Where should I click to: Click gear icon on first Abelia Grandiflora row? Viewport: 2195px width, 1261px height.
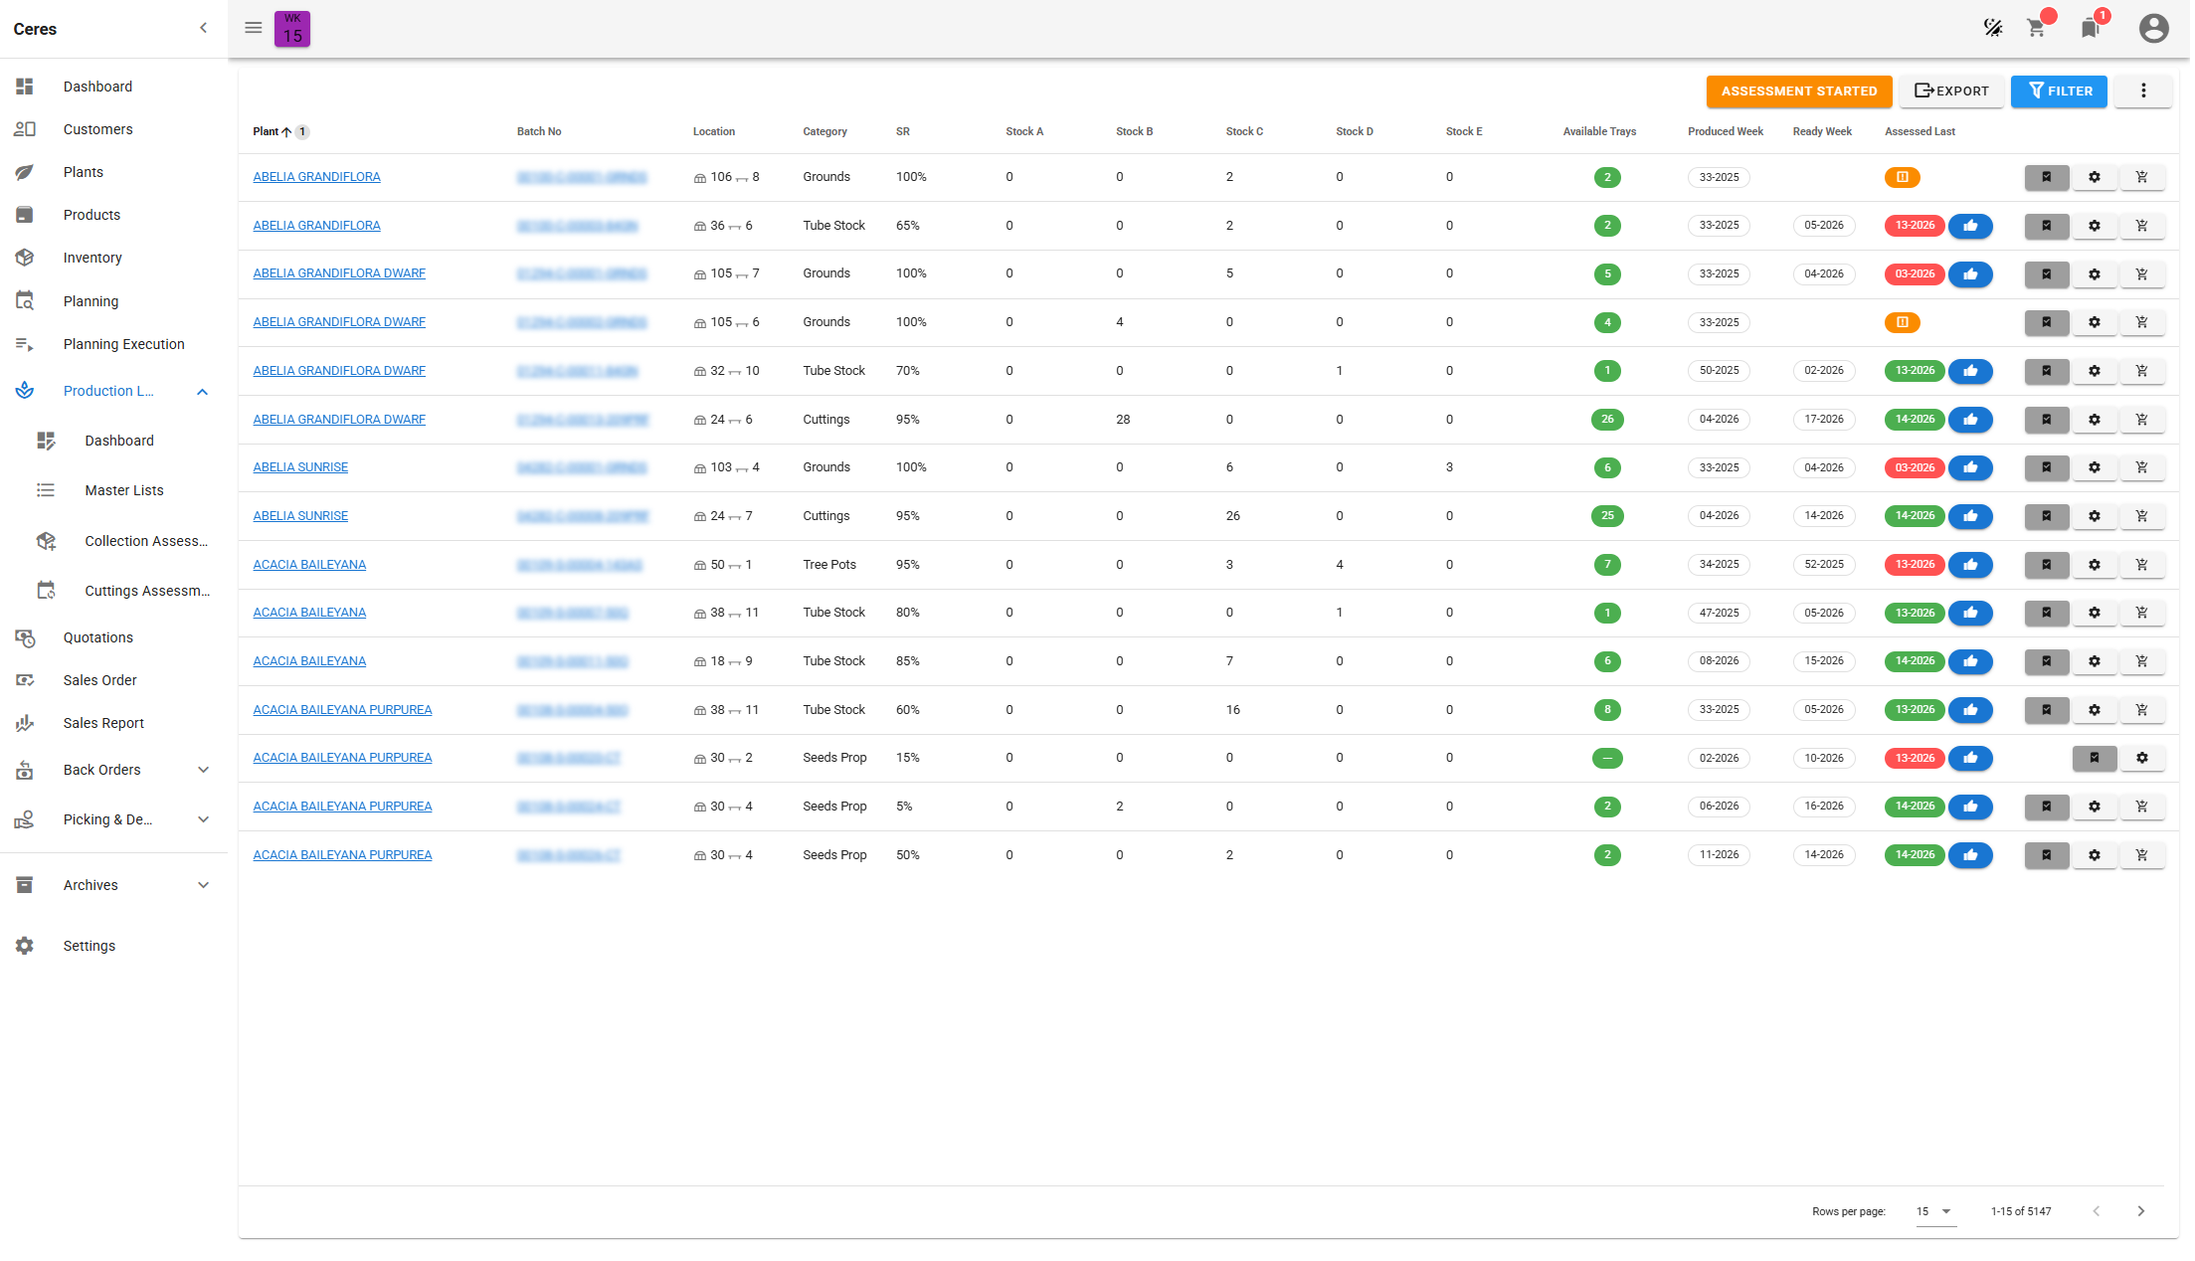pyautogui.click(x=2095, y=177)
